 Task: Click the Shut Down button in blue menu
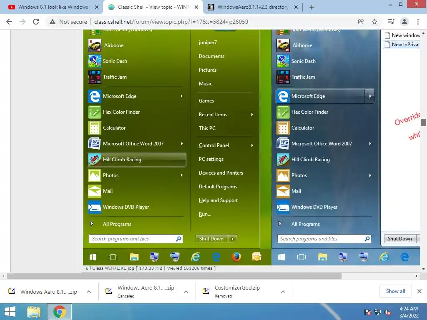(400, 239)
